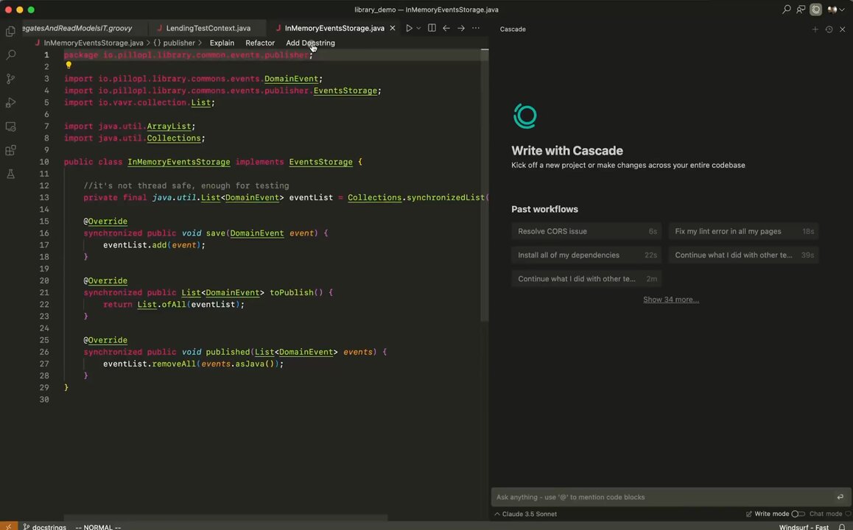Screen dimensions: 853x530
Task: Open Cascade conversation history
Action: (829, 29)
